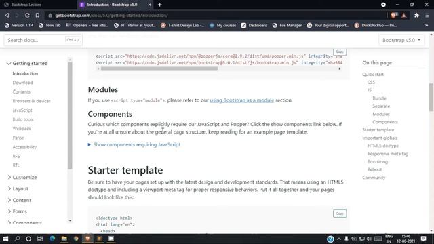Open the Windows Start menu
434x244 pixels.
point(5,239)
